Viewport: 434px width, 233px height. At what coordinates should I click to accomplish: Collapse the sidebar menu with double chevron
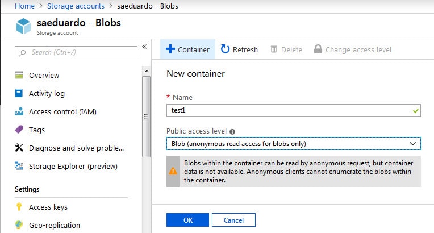pos(144,47)
